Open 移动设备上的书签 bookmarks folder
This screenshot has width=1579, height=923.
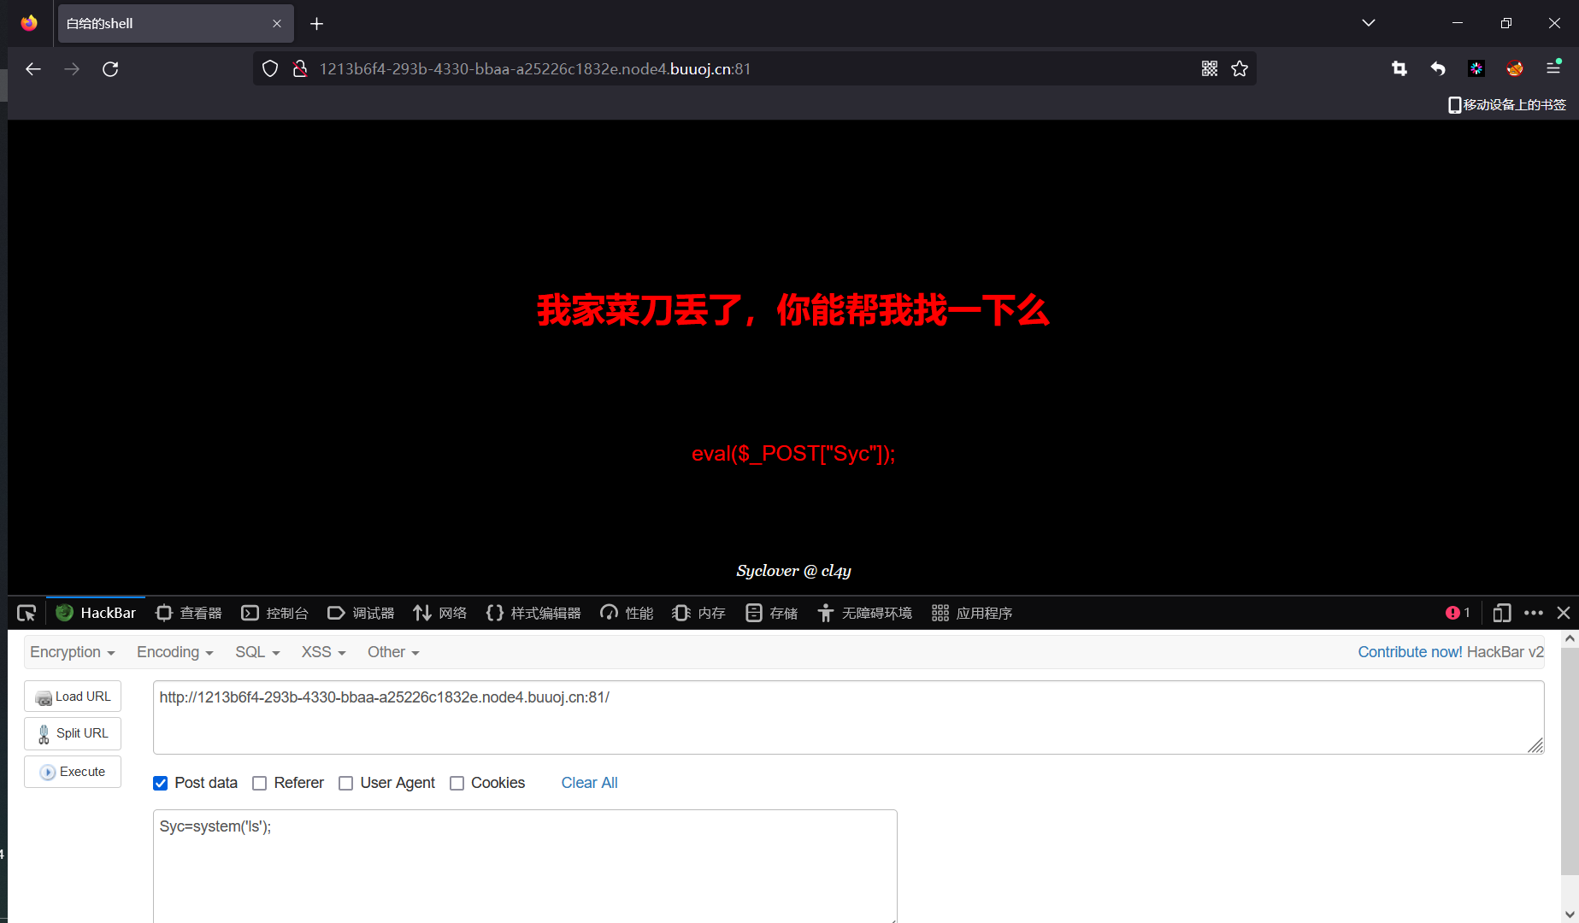[1507, 105]
